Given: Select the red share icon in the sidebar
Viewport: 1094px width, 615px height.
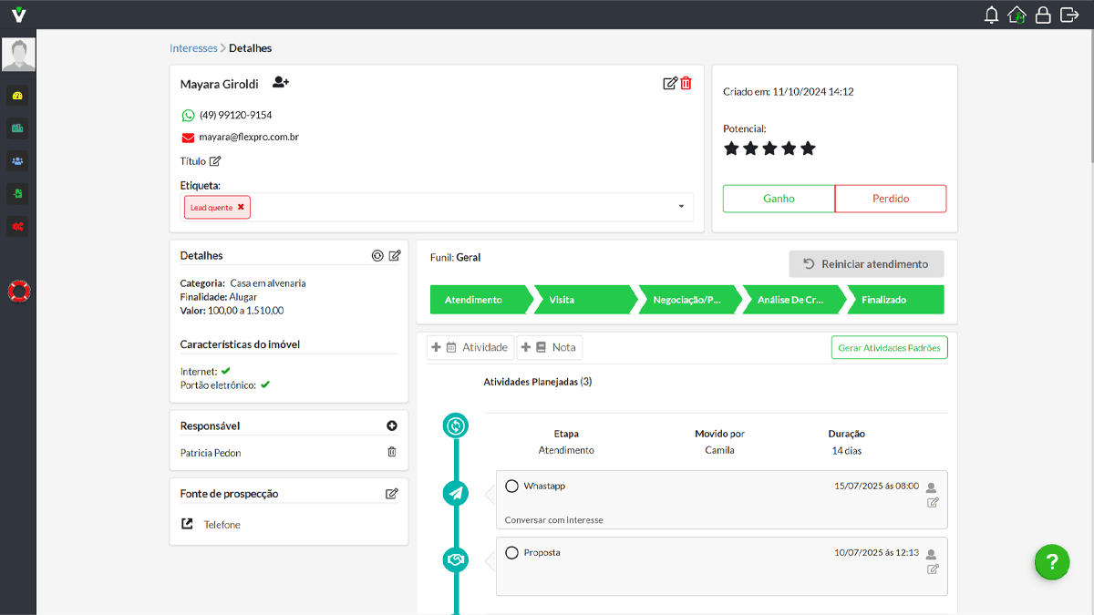Looking at the screenshot, I should tap(18, 226).
